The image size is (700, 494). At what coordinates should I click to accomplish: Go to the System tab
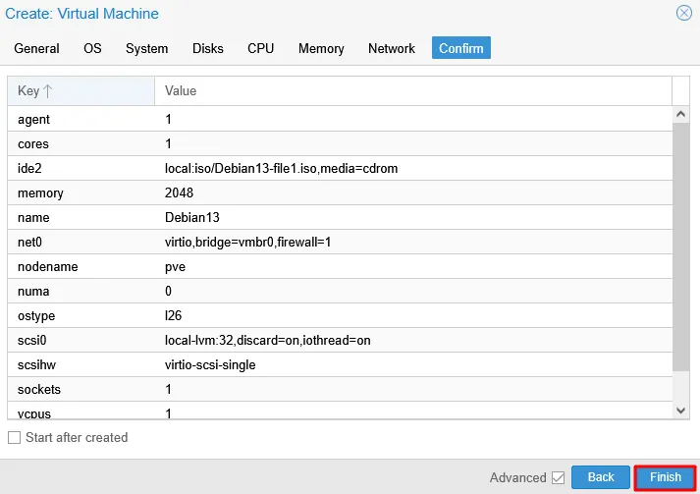[146, 48]
